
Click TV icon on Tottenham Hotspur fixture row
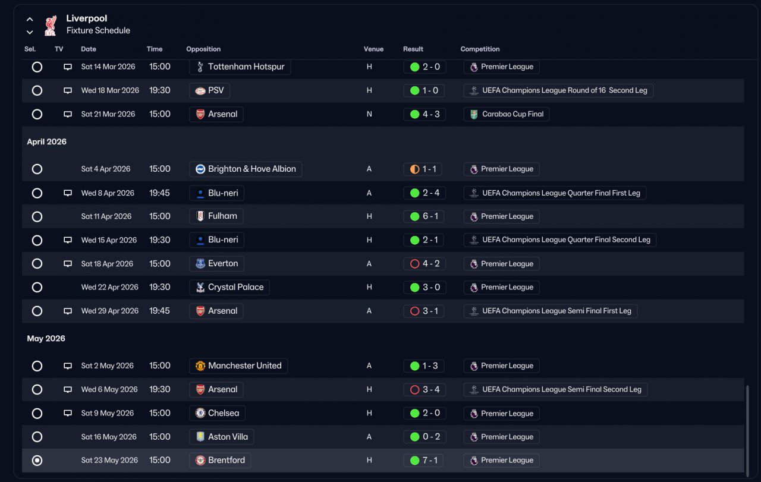[68, 67]
